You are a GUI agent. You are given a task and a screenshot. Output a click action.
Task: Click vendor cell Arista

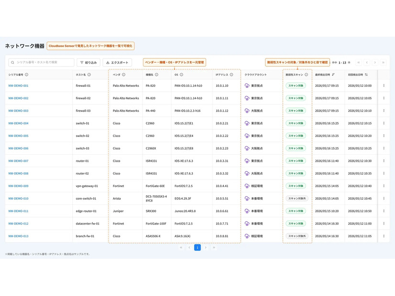(117, 199)
